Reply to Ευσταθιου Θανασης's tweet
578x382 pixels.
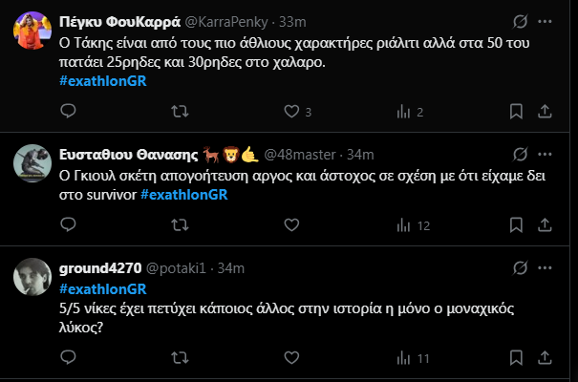click(x=68, y=226)
